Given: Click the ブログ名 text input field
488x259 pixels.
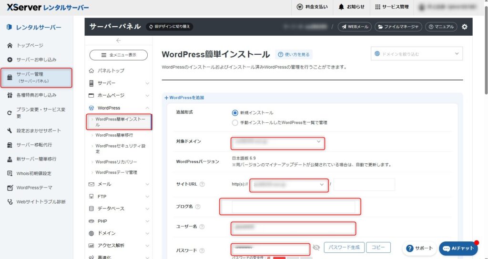Looking at the screenshot, I should 293,207.
